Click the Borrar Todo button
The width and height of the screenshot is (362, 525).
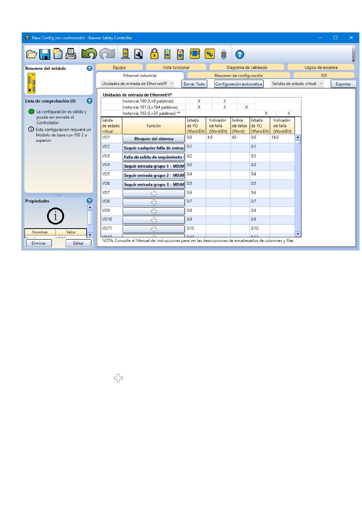194,84
